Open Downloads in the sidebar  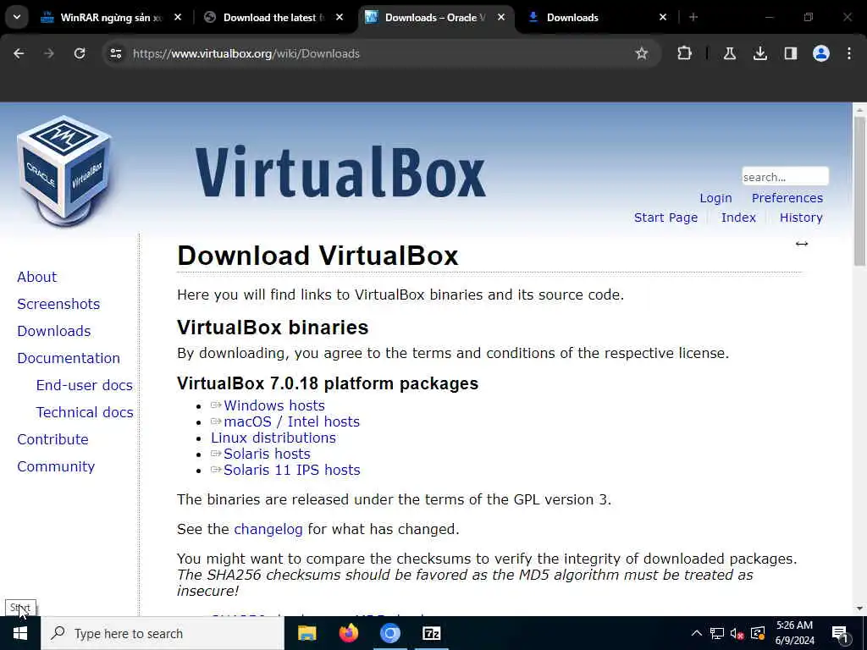point(53,331)
